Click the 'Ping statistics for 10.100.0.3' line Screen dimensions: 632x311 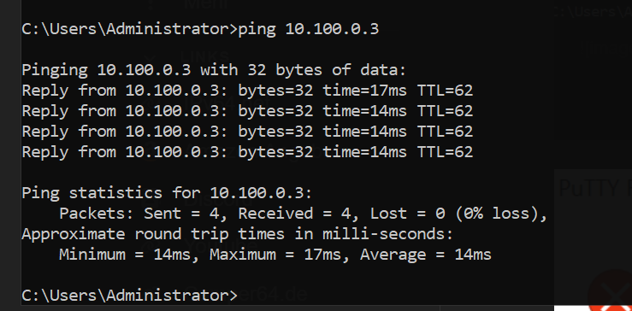point(167,193)
